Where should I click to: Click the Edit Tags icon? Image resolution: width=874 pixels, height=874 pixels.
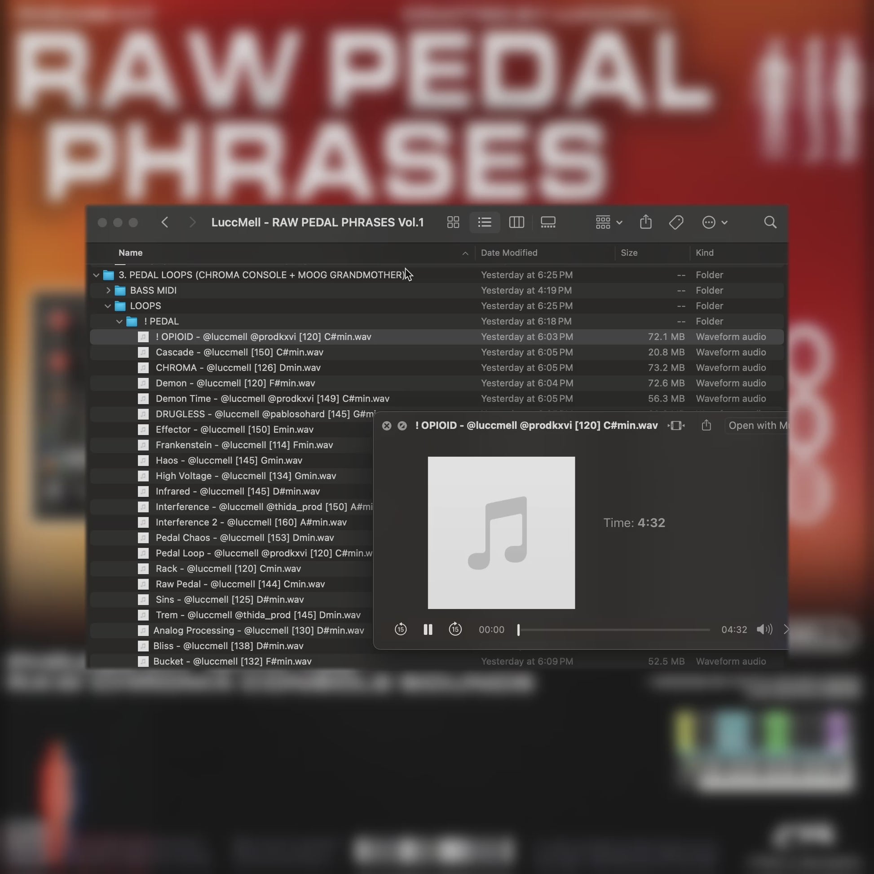tap(676, 222)
